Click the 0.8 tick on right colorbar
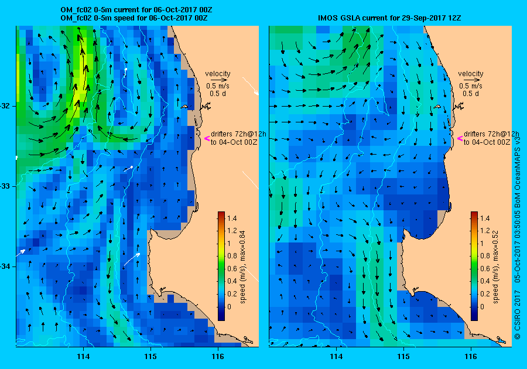The height and width of the screenshot is (369, 527). (x=485, y=256)
